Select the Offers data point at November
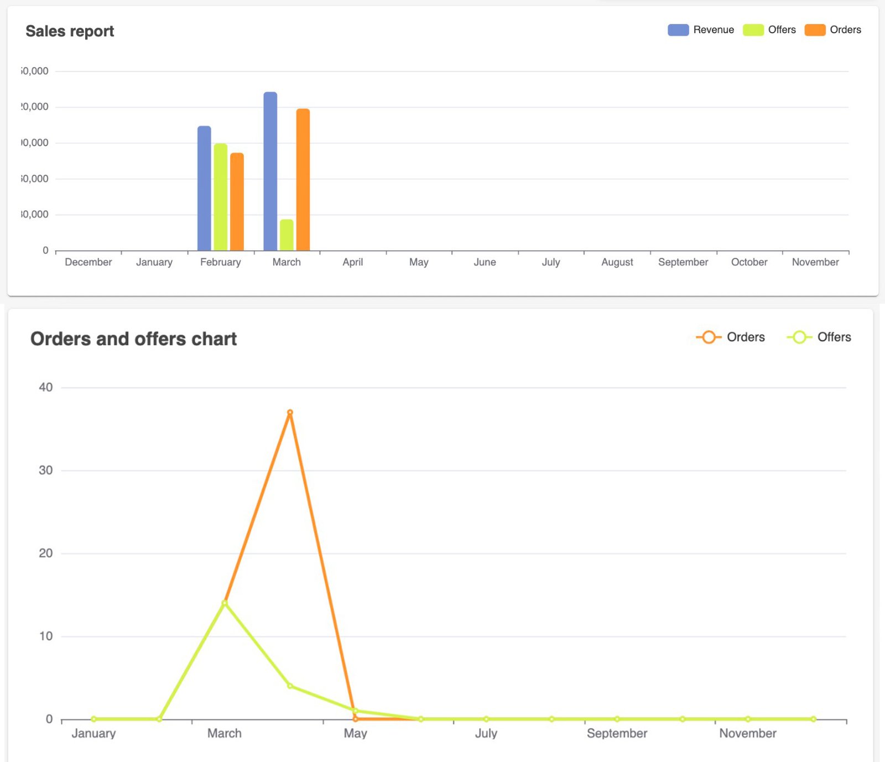This screenshot has width=885, height=762. (x=748, y=719)
